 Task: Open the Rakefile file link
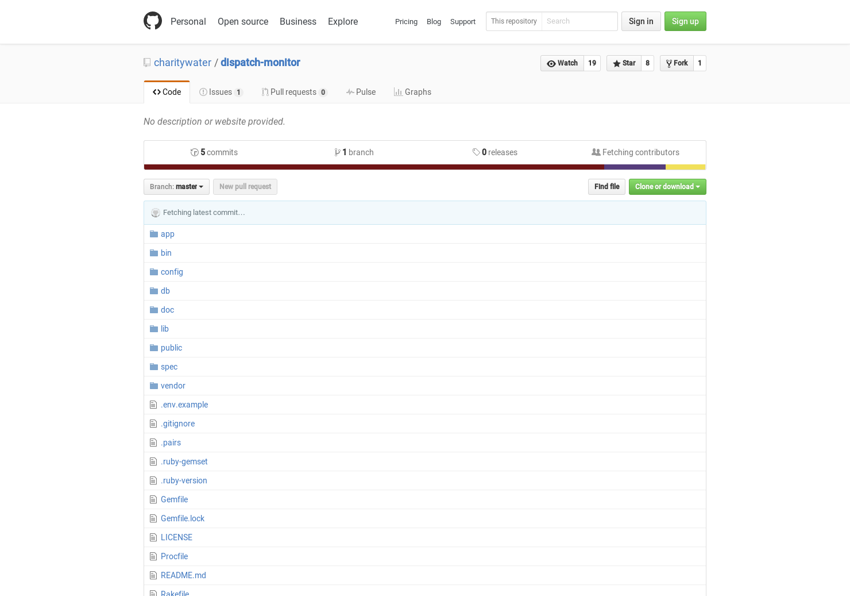click(175, 593)
